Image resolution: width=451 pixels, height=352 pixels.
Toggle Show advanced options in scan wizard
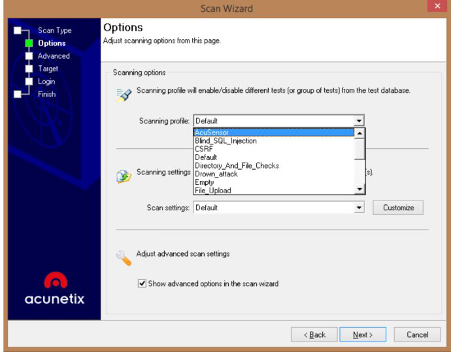[142, 284]
